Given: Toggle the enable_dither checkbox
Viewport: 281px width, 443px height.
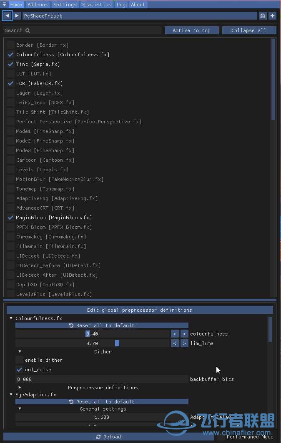Looking at the screenshot, I should coord(19,360).
